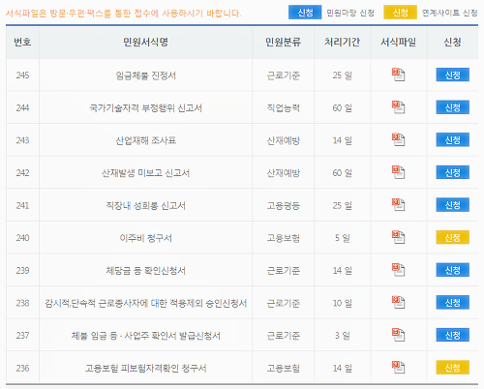Image resolution: width=484 pixels, height=389 pixels.
Task: Apply for 산재발생 미보고 신고서
Action: pos(452,172)
